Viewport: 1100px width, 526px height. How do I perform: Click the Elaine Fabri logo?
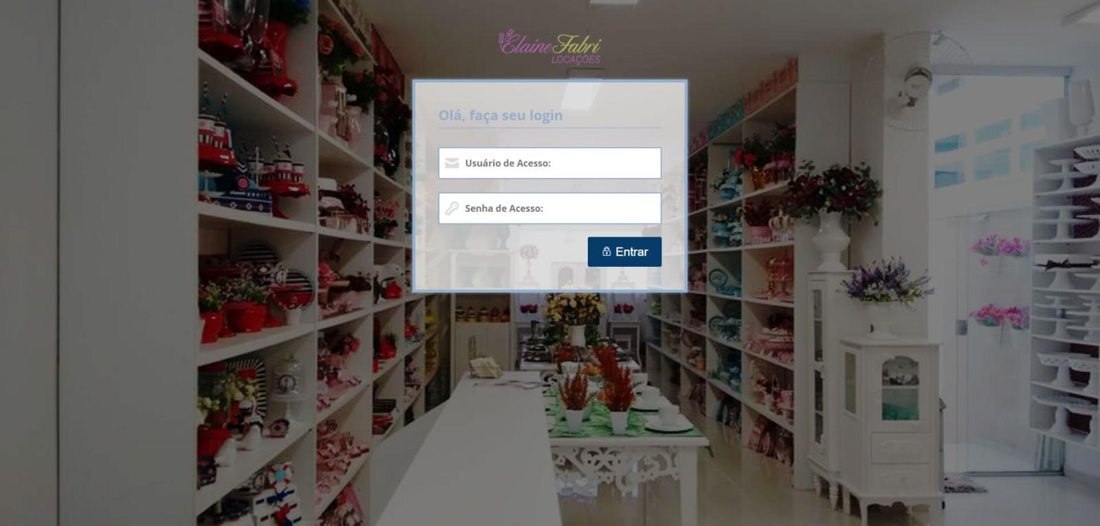click(x=550, y=47)
